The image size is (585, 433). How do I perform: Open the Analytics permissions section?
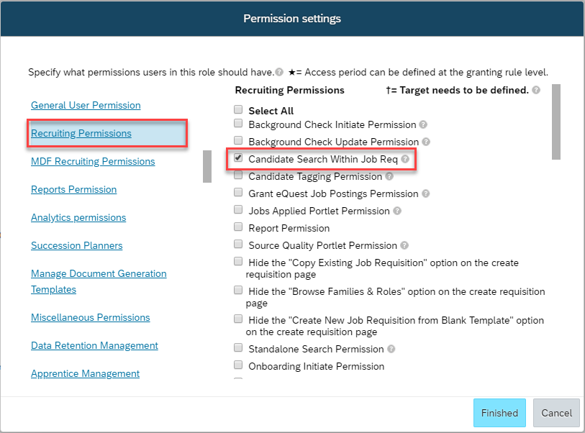78,217
